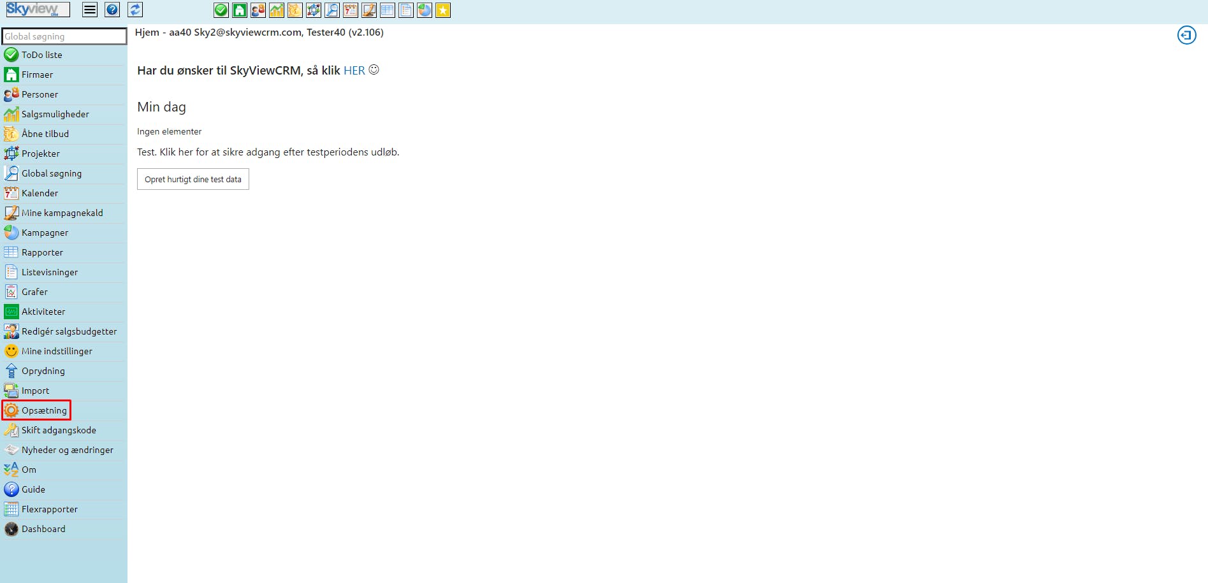Open Åbne tilbud via top toolbar icon
Screen dimensions: 1208x583
pyautogui.click(x=295, y=10)
